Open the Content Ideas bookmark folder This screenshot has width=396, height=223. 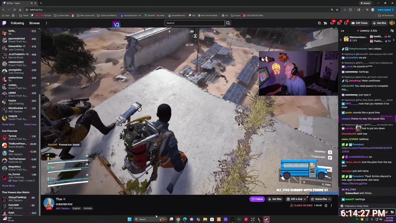pyautogui.click(x=62, y=15)
